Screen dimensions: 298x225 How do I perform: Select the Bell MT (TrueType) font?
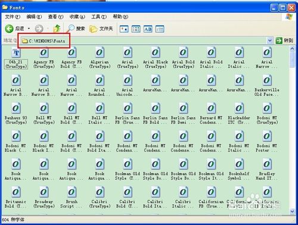click(x=44, y=113)
